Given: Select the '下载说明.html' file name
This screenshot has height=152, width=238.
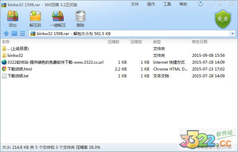Looking at the screenshot, I should click(20, 69).
